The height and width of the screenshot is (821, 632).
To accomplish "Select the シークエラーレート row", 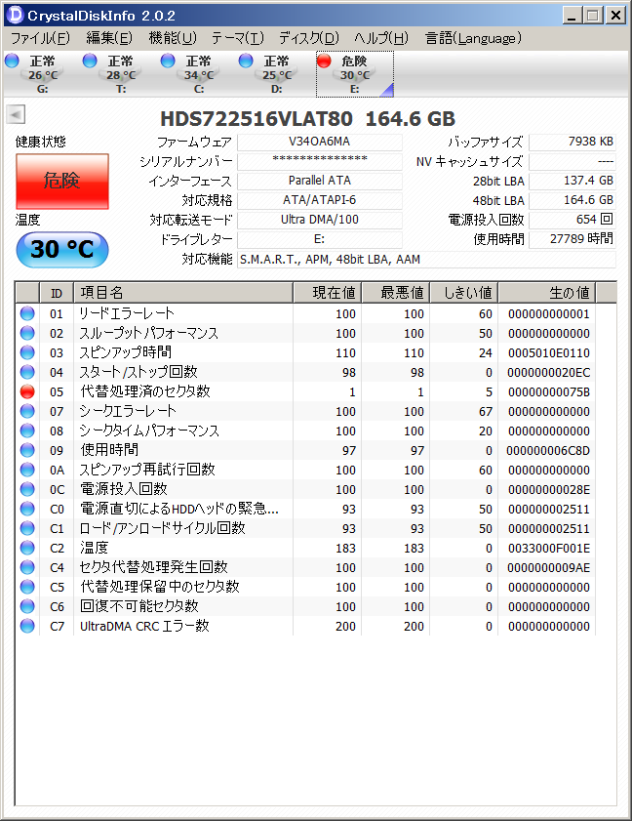I will point(305,412).
